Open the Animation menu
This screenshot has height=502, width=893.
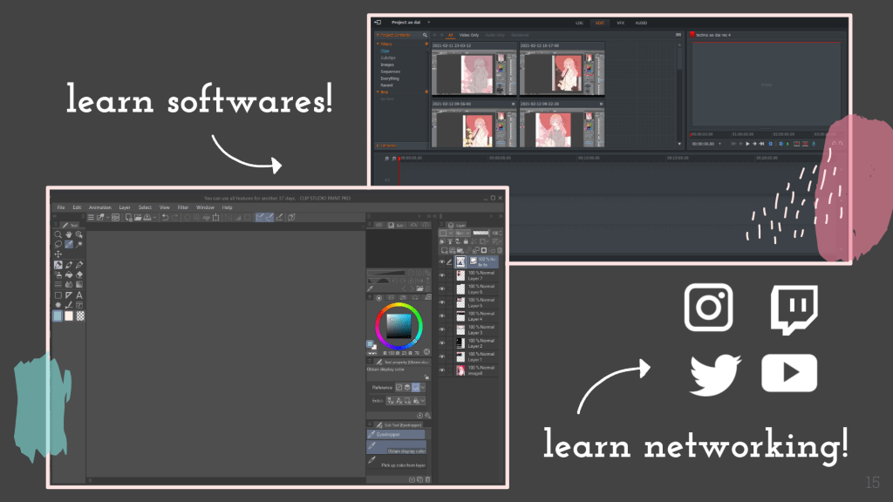click(x=99, y=207)
